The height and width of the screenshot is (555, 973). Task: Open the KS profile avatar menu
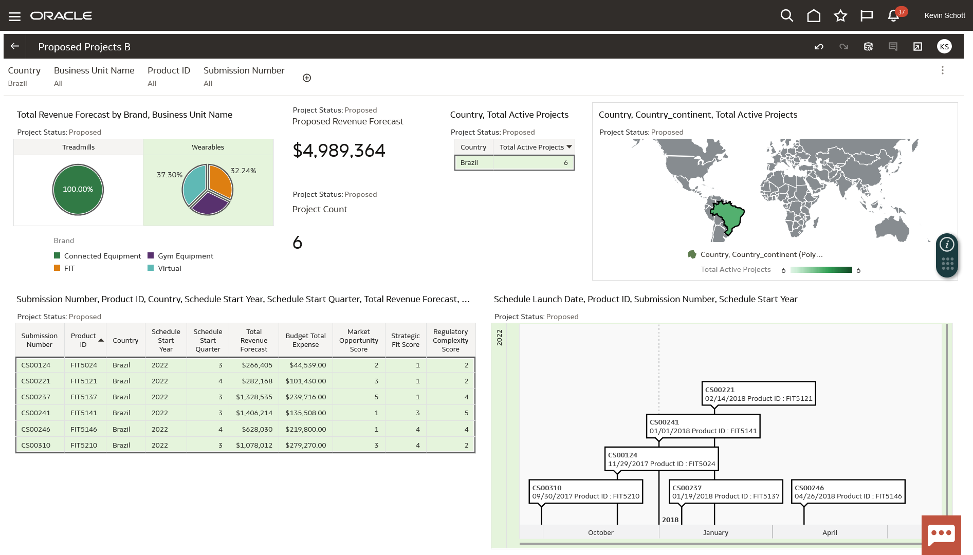point(944,46)
